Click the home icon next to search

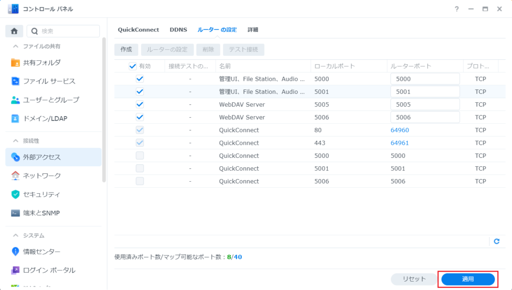coord(14,31)
